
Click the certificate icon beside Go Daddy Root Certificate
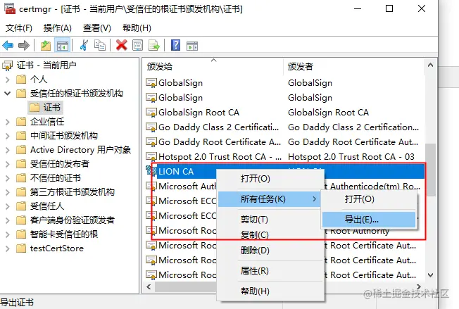[151, 142]
